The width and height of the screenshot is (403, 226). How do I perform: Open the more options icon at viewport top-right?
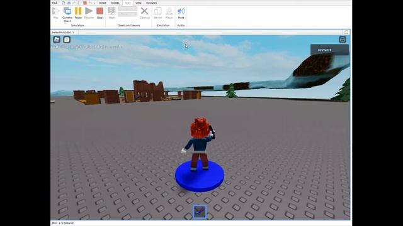(343, 40)
